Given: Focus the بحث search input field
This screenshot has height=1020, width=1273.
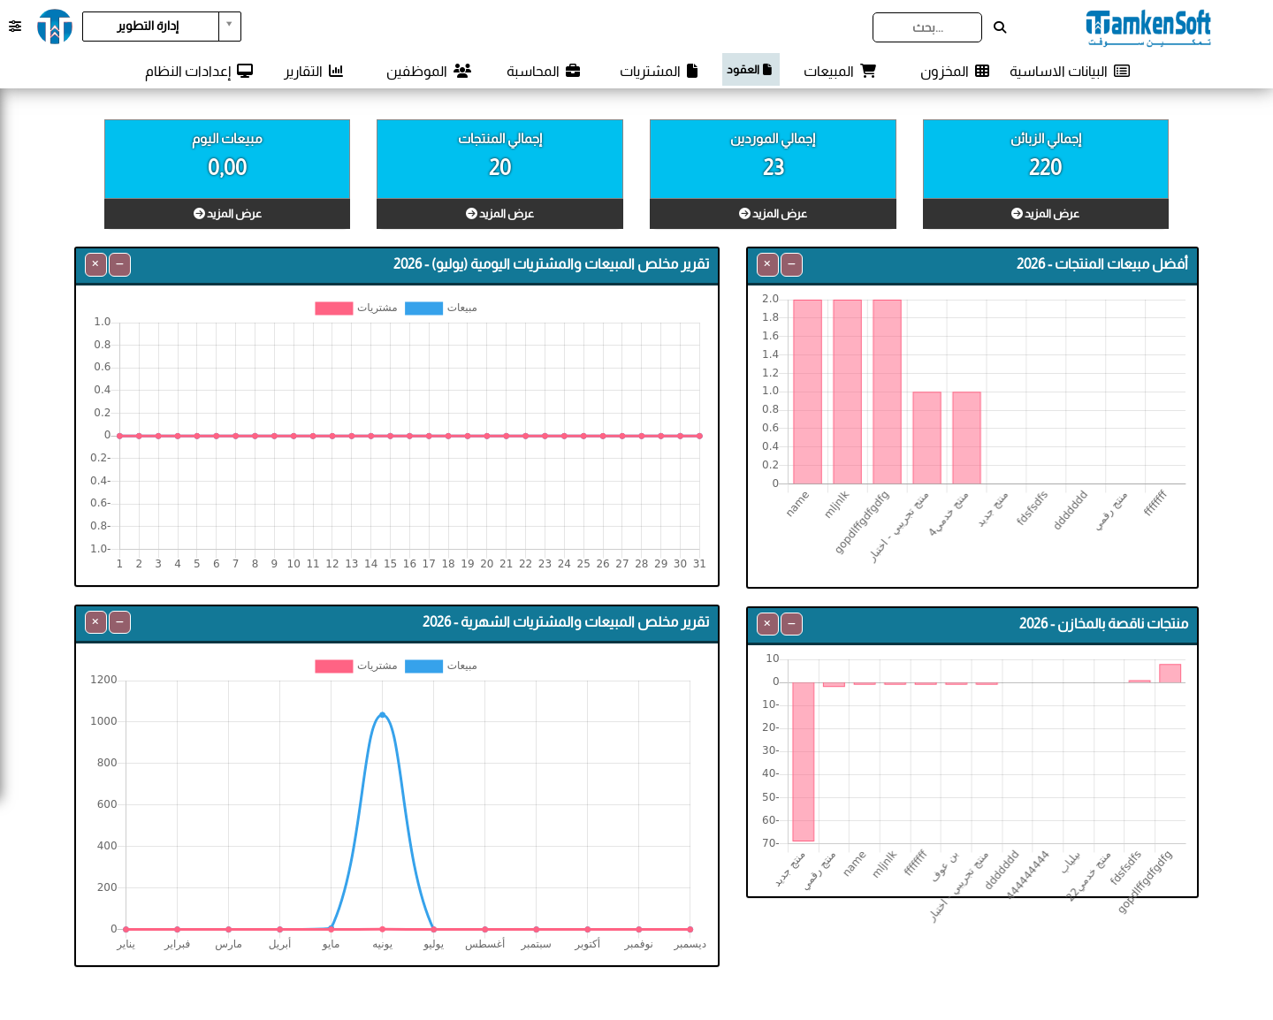Looking at the screenshot, I should click(x=927, y=27).
